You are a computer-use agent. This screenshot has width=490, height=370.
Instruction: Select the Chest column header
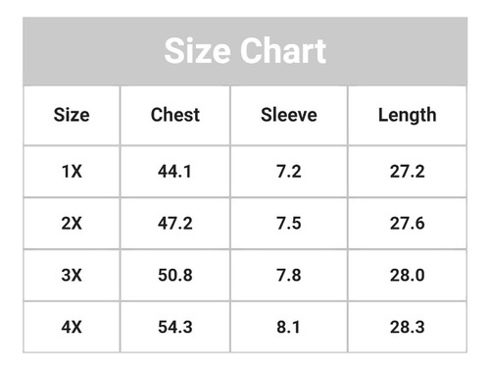pyautogui.click(x=175, y=115)
